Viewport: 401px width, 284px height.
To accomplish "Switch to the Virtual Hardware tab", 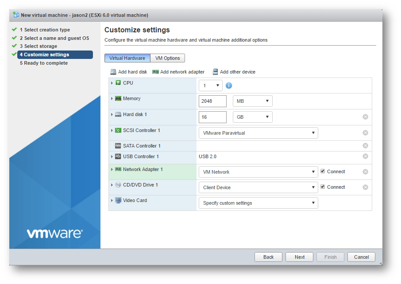I will pos(127,58).
